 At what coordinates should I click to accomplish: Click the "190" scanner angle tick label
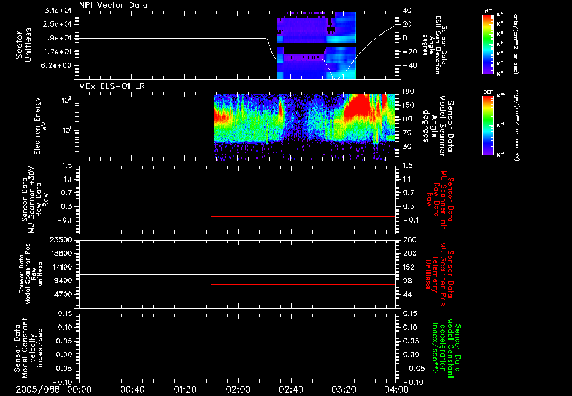pyautogui.click(x=408, y=92)
